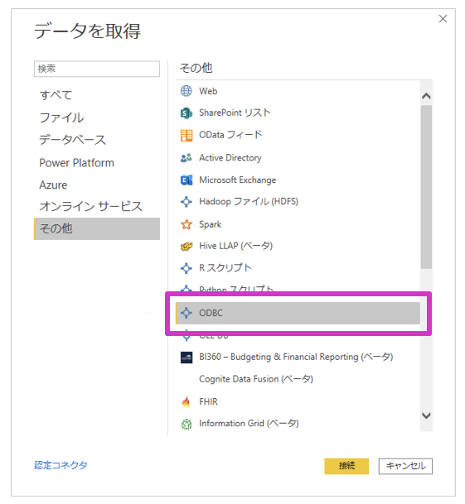The width and height of the screenshot is (465, 504).
Task: Click the scrollbar down arrow
Action: coord(426,415)
